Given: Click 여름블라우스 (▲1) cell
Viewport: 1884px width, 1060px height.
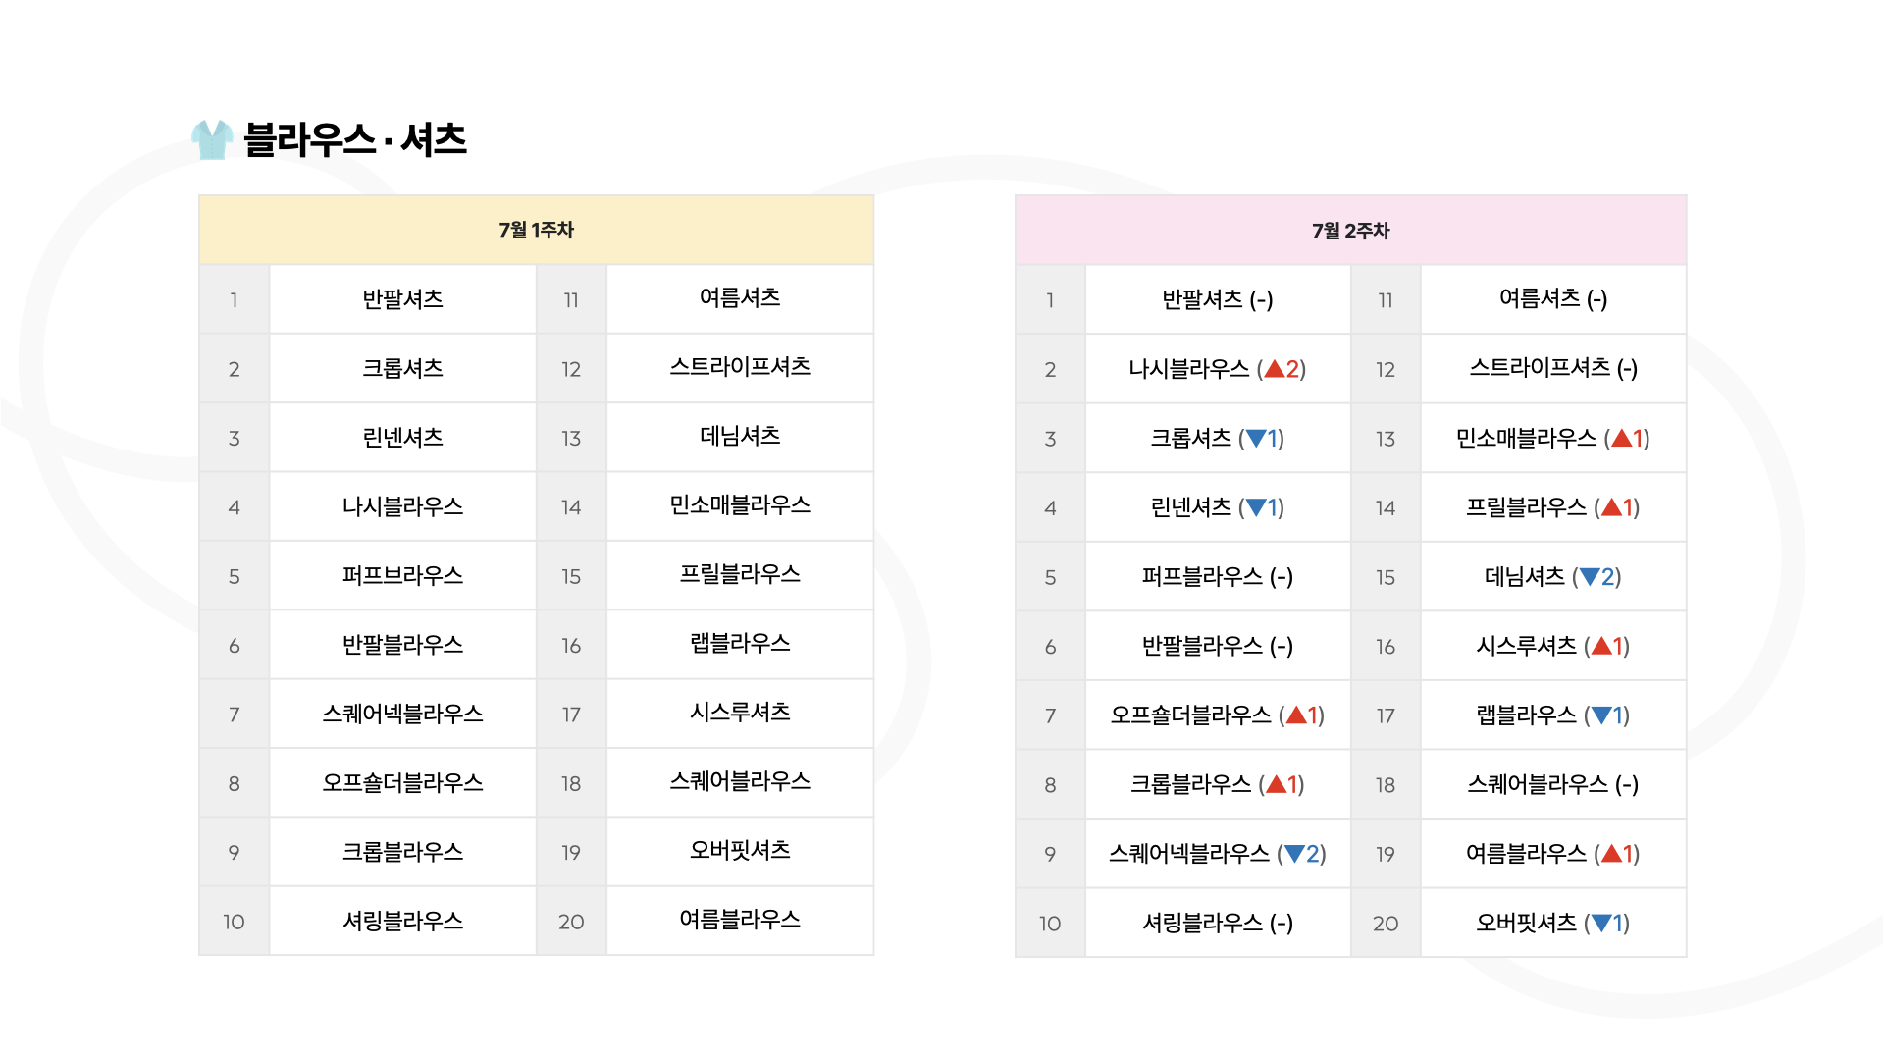Looking at the screenshot, I should click(x=1553, y=854).
